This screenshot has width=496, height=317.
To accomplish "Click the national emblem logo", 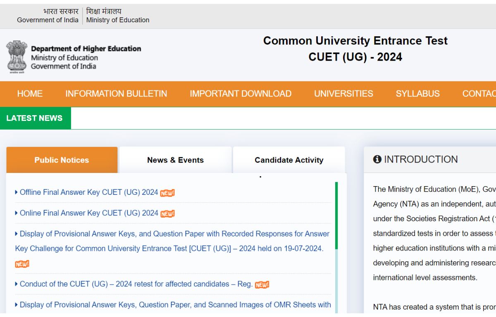I will click(17, 57).
